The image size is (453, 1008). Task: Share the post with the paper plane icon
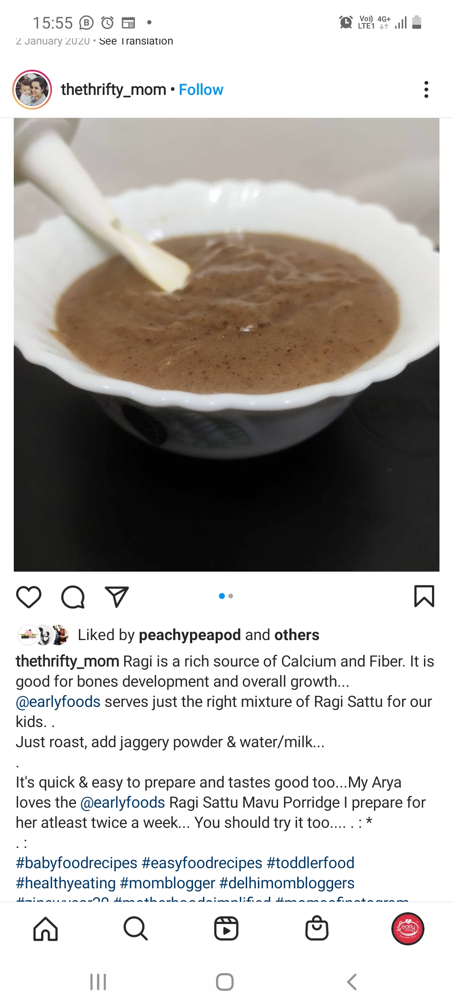click(117, 597)
